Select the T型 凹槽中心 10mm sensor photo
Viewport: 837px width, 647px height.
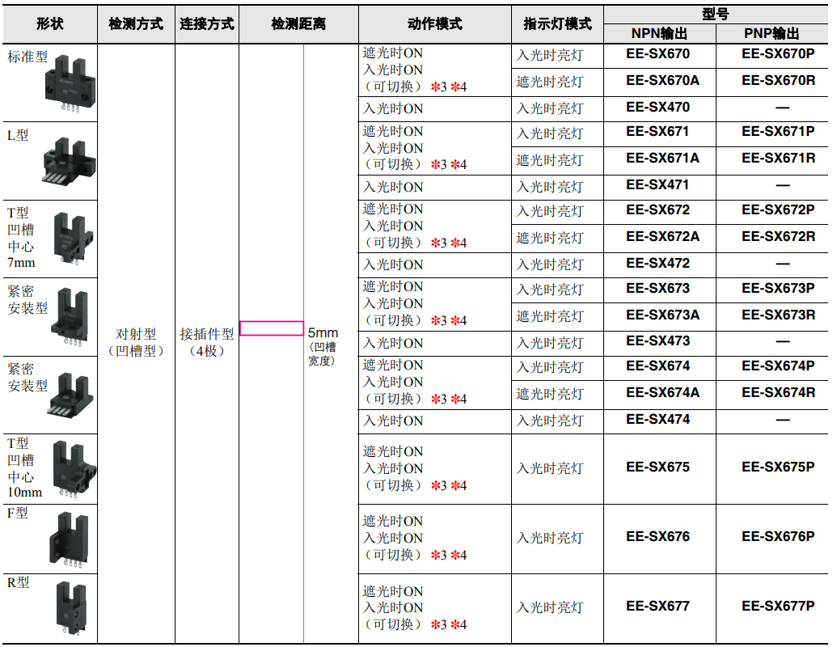(74, 469)
